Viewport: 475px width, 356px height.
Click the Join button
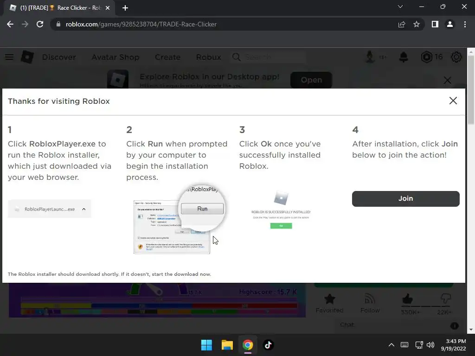click(x=405, y=198)
